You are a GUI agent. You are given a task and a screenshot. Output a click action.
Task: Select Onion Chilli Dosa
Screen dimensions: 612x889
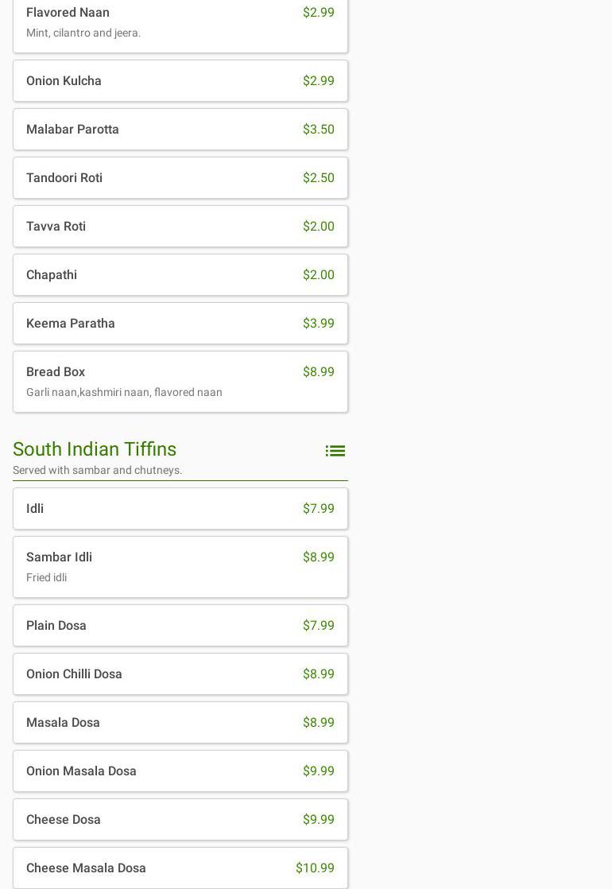coord(180,674)
